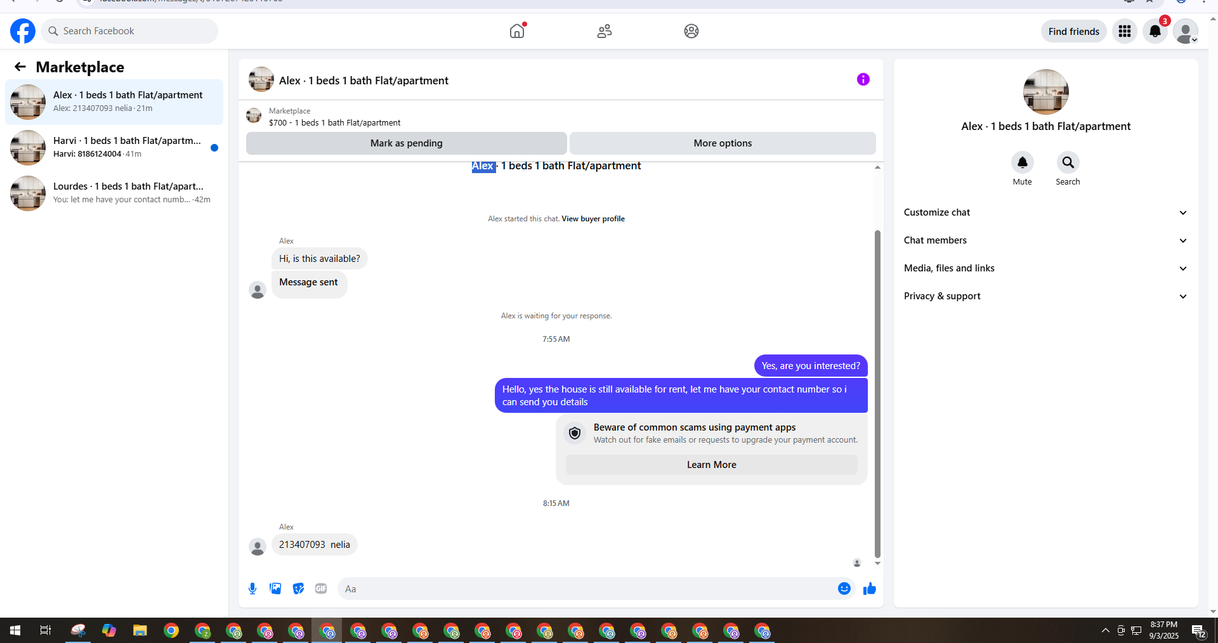Mute the conversation with the bell icon
Viewport: 1218px width, 643px height.
point(1022,163)
